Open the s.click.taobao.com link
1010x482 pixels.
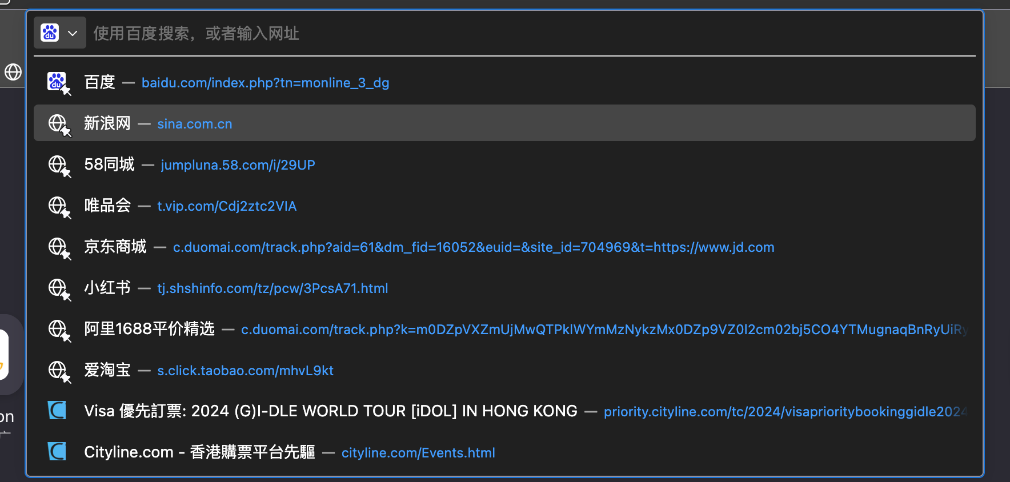click(x=245, y=371)
